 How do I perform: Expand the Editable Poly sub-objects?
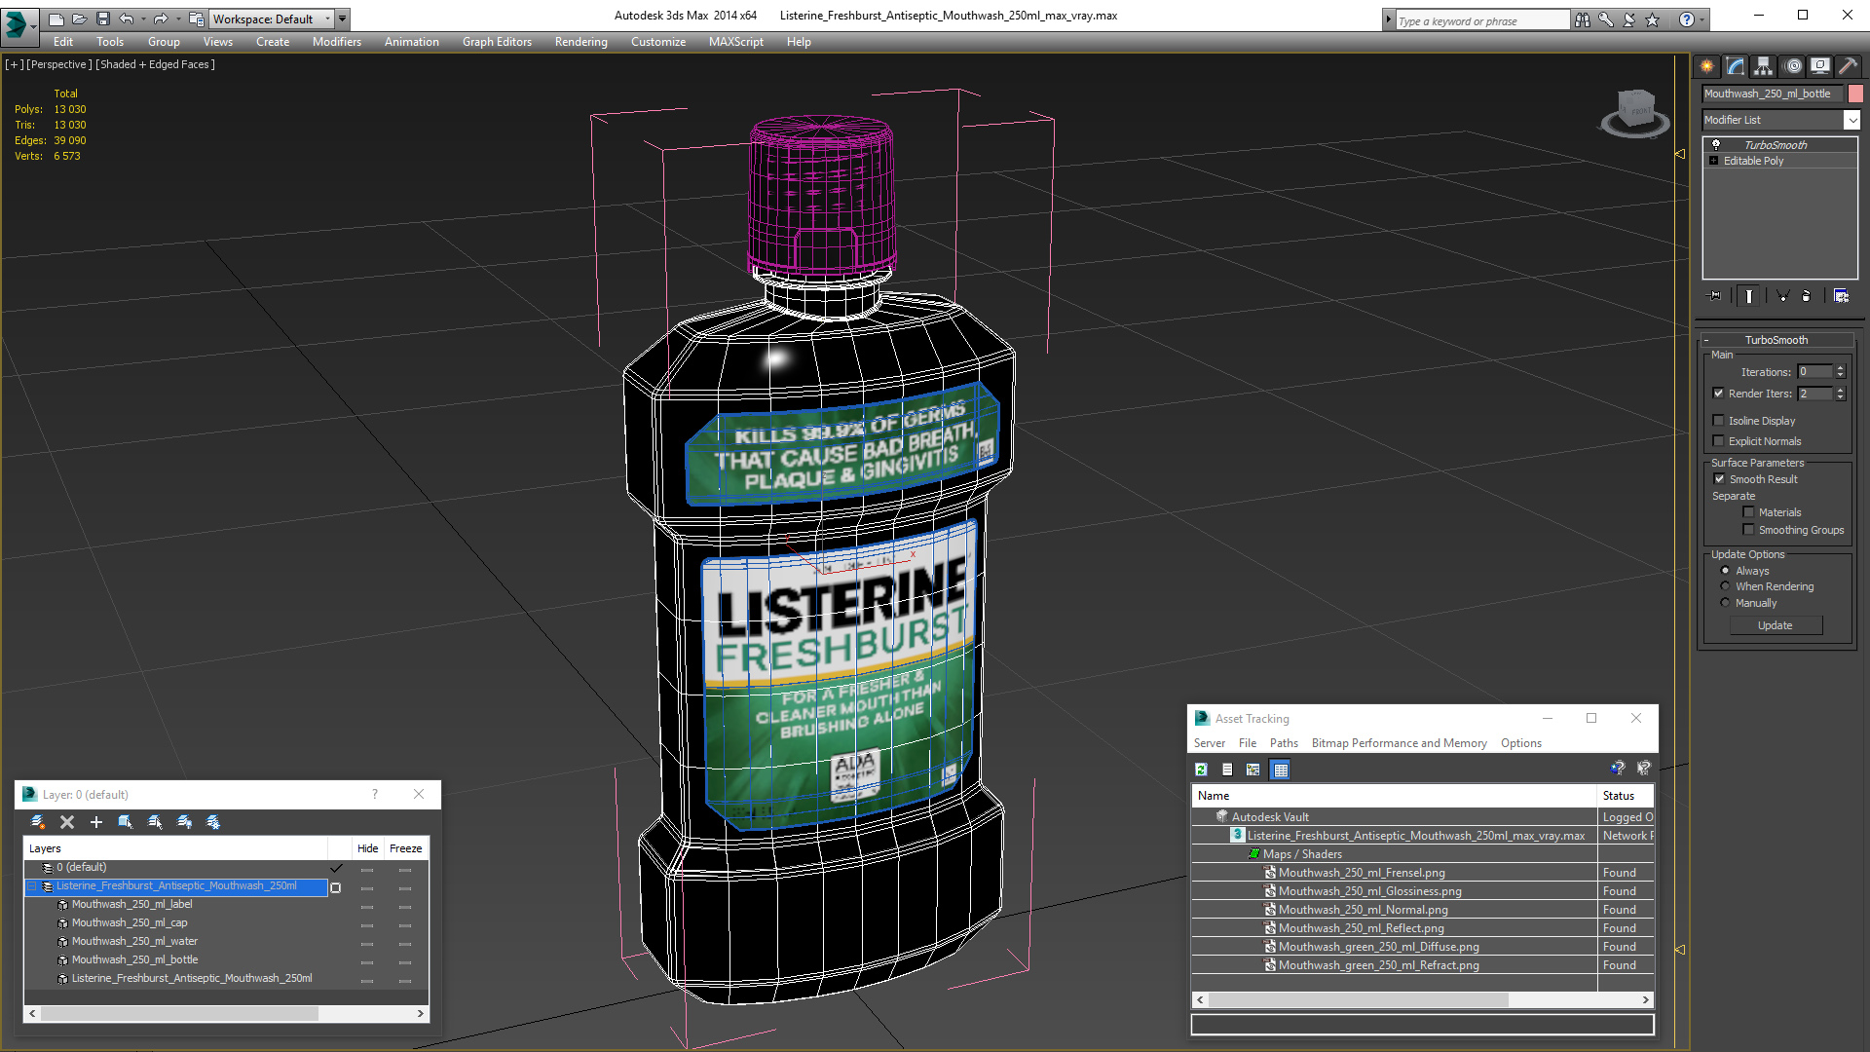click(x=1714, y=161)
